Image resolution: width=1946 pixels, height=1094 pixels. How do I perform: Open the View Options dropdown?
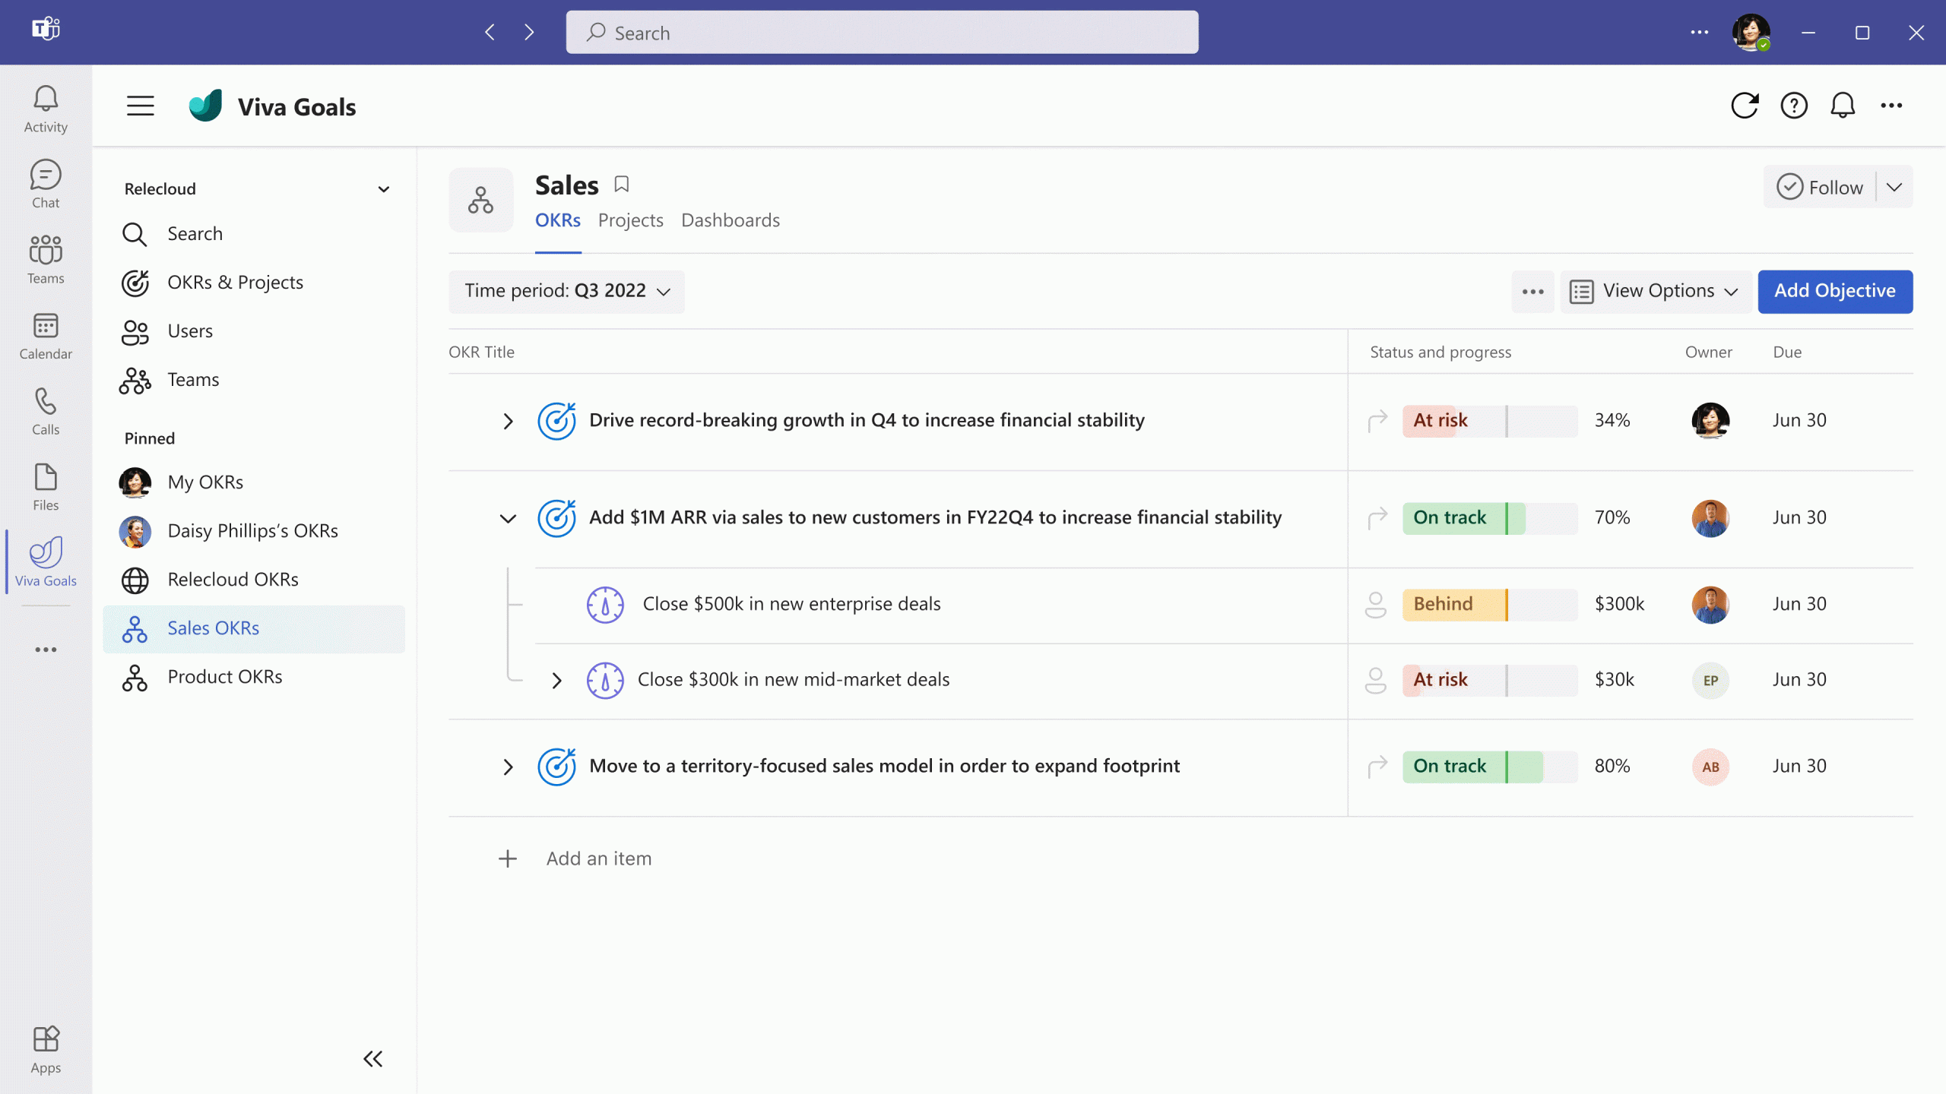1656,291
